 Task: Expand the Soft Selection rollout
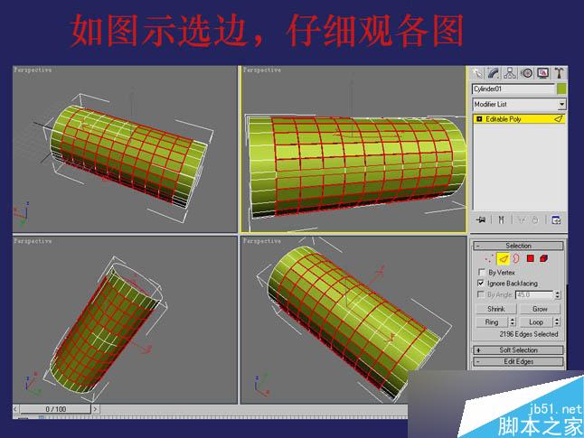click(x=518, y=350)
